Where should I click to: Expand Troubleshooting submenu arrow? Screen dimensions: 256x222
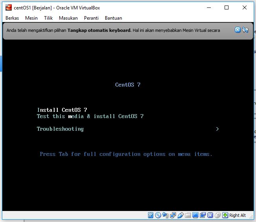tap(217, 129)
